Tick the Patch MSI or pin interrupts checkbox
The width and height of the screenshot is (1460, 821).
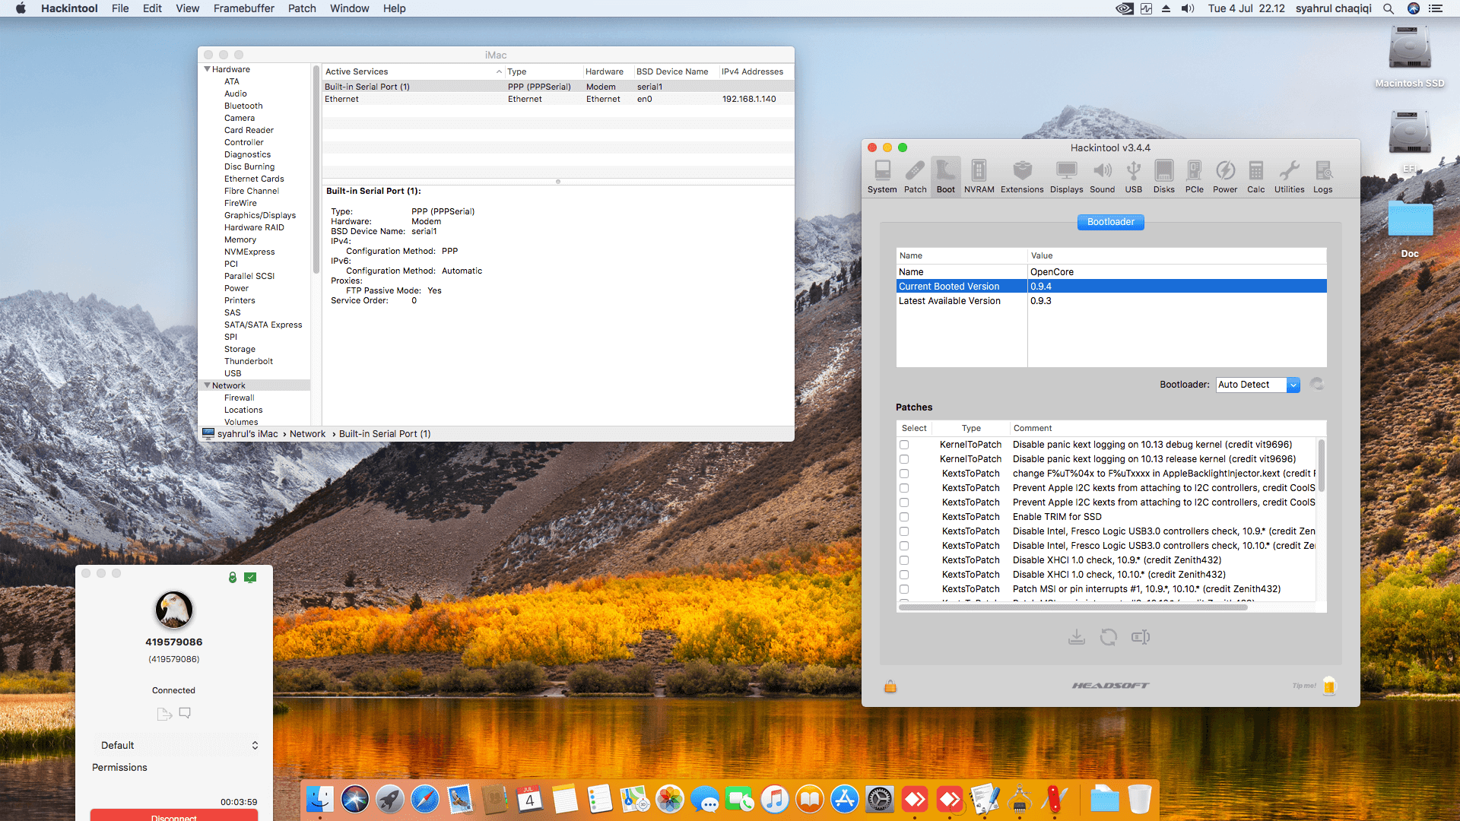pyautogui.click(x=904, y=589)
